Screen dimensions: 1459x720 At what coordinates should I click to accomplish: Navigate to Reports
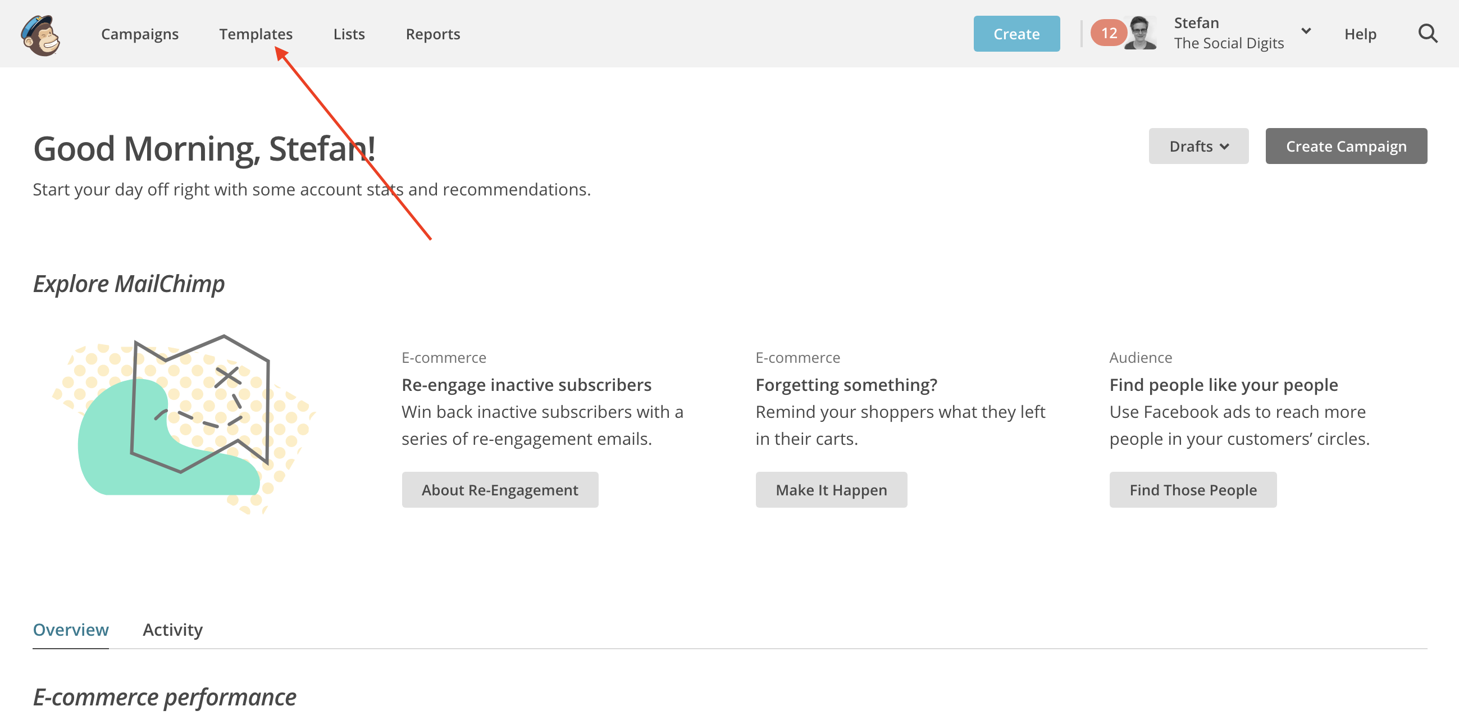[433, 34]
